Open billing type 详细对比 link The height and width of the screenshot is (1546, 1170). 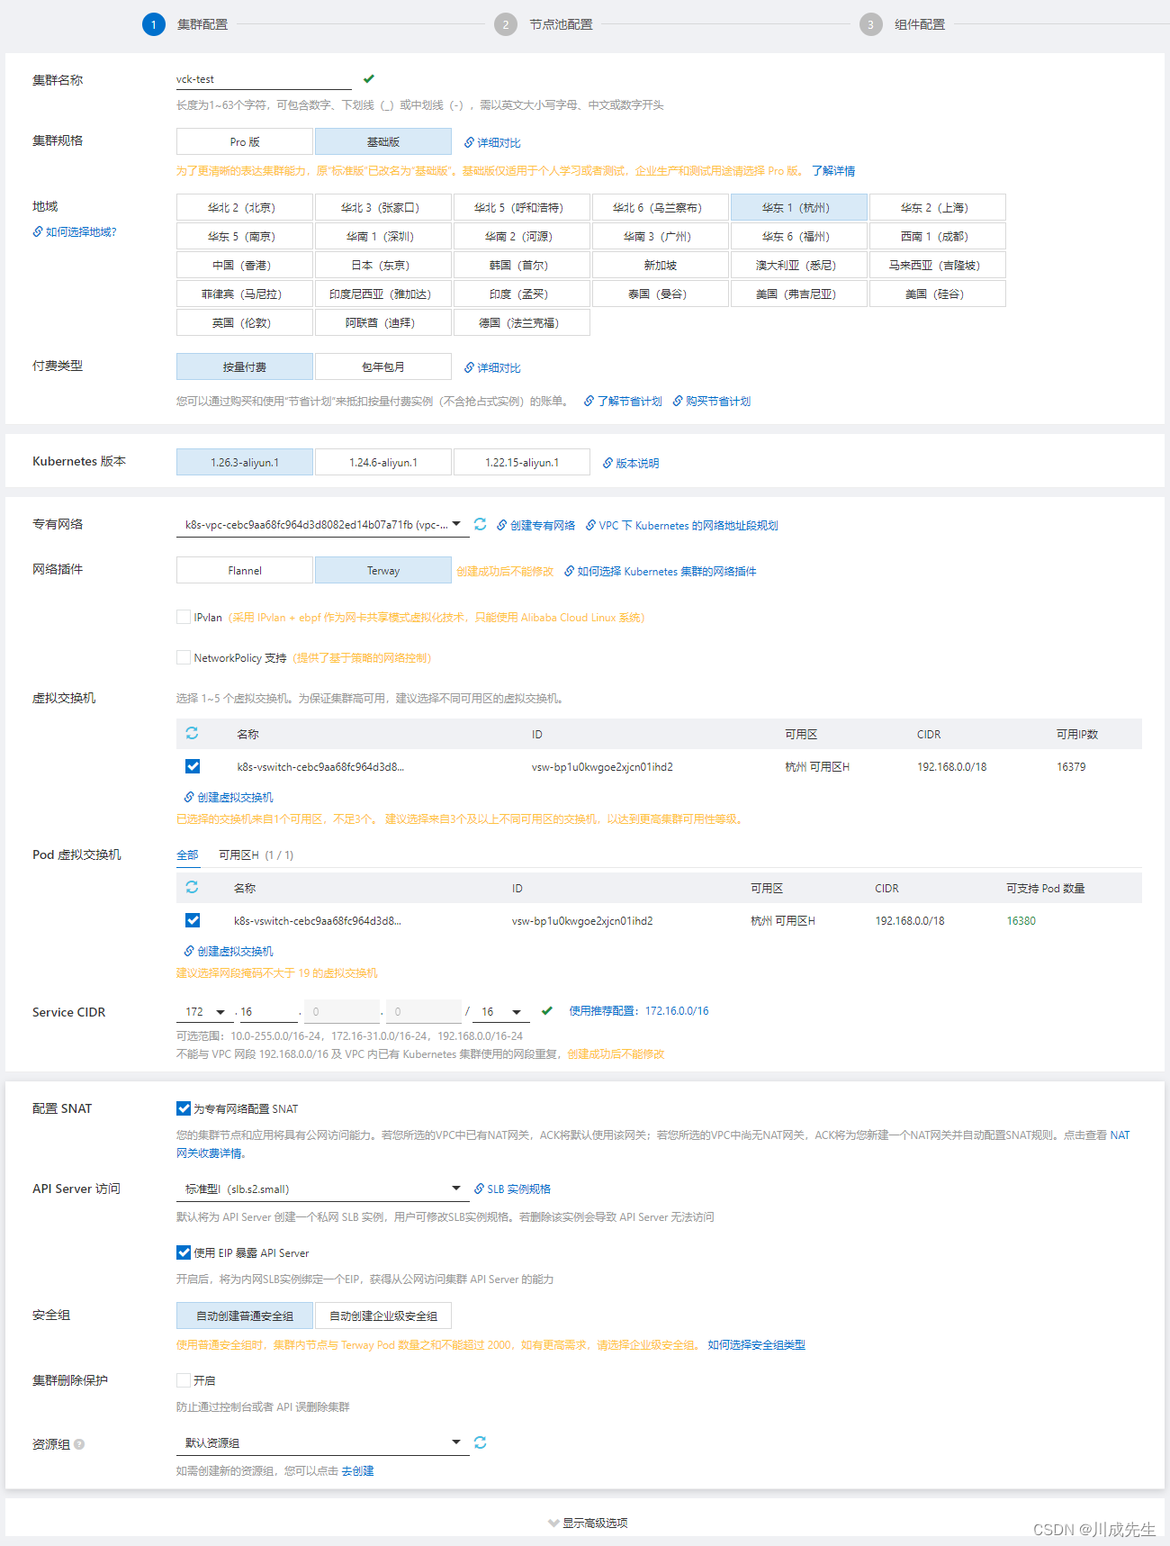[x=492, y=367]
